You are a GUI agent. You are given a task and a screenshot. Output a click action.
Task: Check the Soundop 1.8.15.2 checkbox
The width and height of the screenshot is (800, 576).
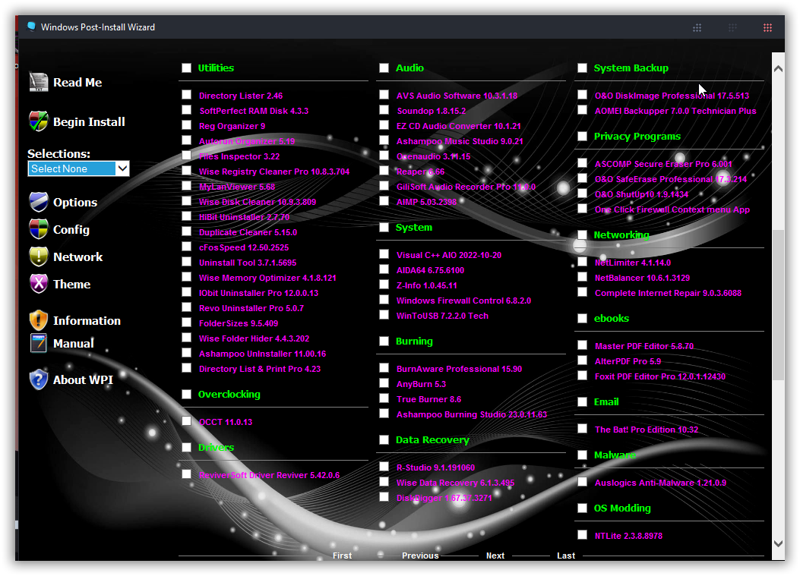point(384,110)
